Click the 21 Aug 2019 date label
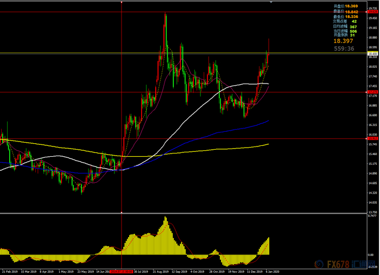The image size is (380, 275). click(x=161, y=272)
